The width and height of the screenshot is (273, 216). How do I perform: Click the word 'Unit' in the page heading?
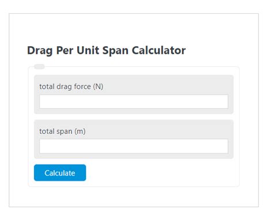(x=88, y=50)
